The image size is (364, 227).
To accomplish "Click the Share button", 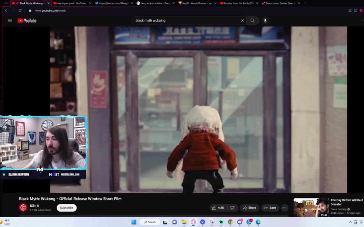I will (249, 208).
